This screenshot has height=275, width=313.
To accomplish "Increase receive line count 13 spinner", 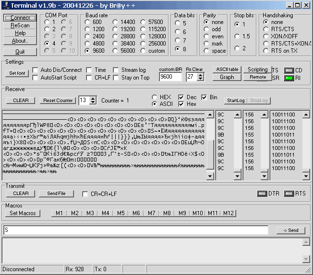I will (93, 98).
